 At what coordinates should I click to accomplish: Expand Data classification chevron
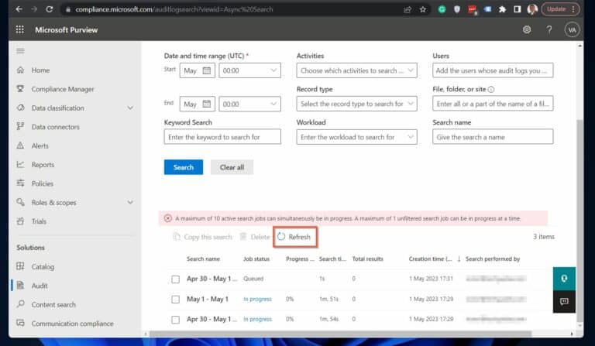click(130, 108)
